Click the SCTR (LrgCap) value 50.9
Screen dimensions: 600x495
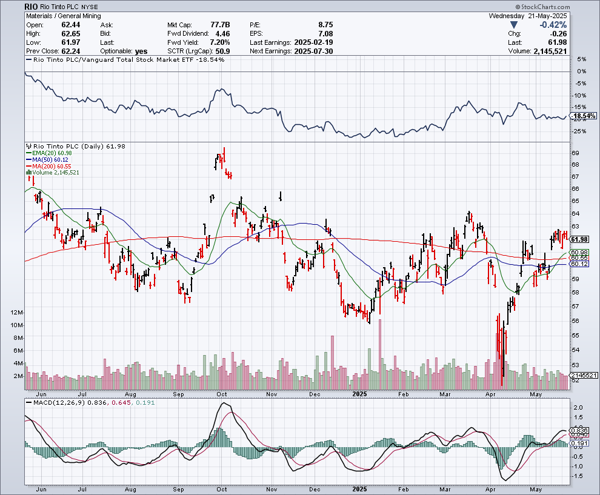click(x=222, y=51)
